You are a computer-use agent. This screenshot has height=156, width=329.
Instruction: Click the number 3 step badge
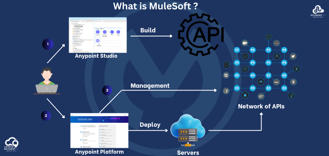[107, 90]
